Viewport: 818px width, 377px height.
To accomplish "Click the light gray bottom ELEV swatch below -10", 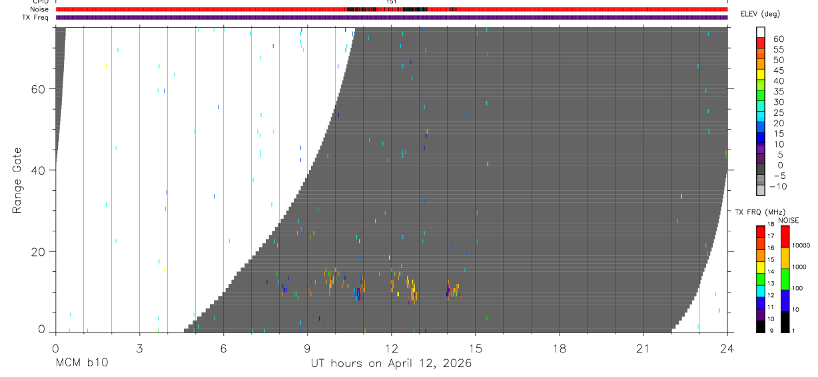I will 761,190.
